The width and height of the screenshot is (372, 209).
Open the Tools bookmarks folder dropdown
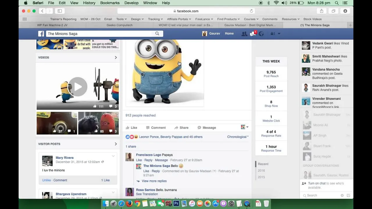pos(121,19)
